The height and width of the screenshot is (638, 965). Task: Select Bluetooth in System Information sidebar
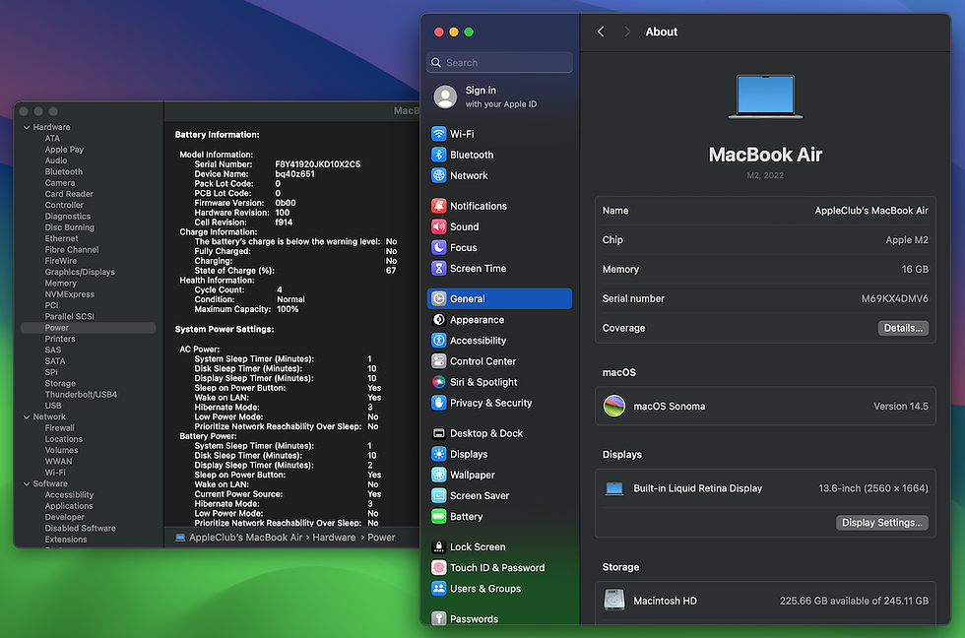[x=63, y=171]
